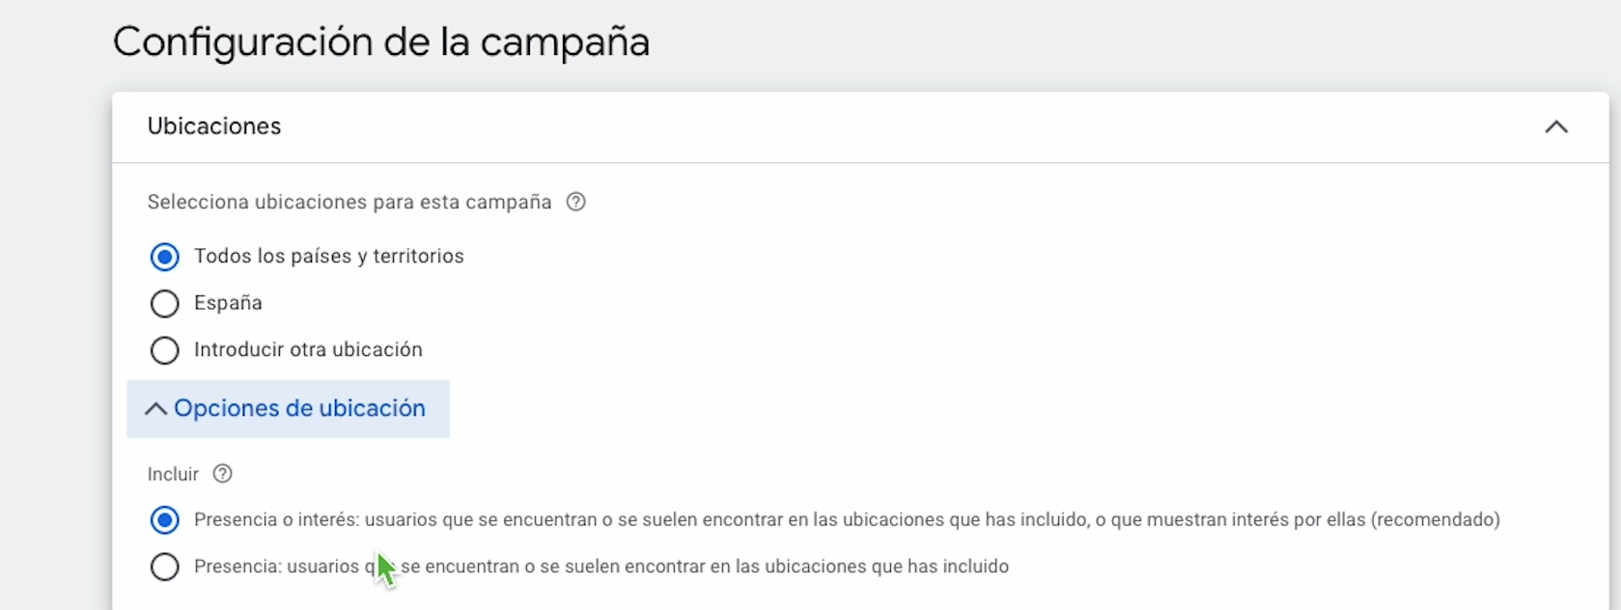Collapse the Ubicaciones section using top-right chevron
This screenshot has width=1621, height=610.
pyautogui.click(x=1555, y=126)
